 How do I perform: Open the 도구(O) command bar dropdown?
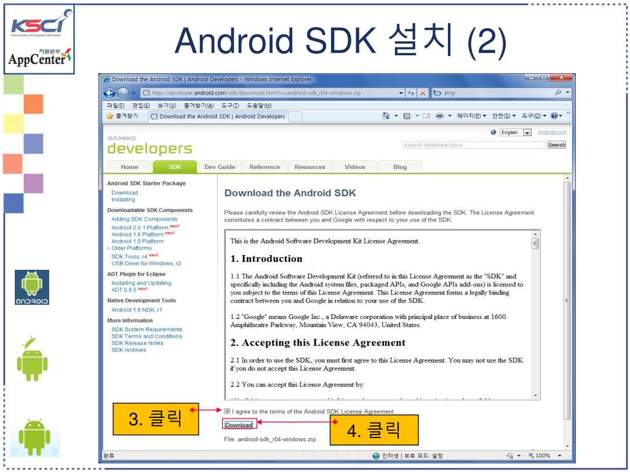(x=534, y=116)
